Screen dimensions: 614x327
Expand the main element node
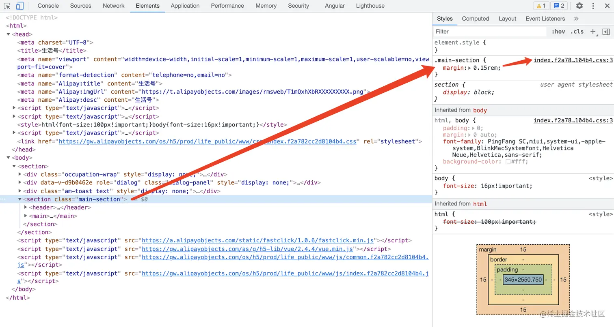pyautogui.click(x=26, y=216)
